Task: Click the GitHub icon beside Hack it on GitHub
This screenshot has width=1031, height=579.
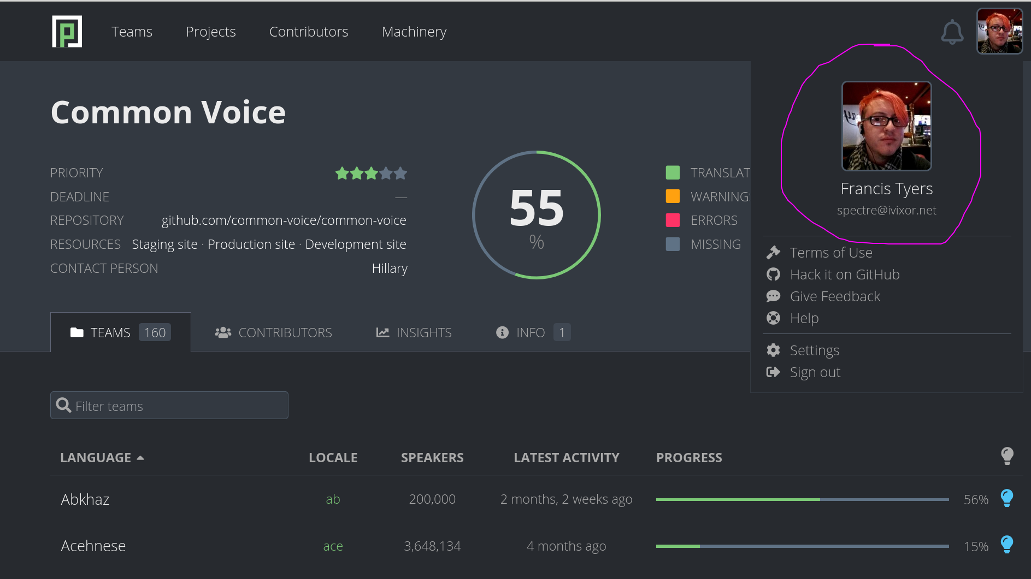Action: tap(774, 274)
